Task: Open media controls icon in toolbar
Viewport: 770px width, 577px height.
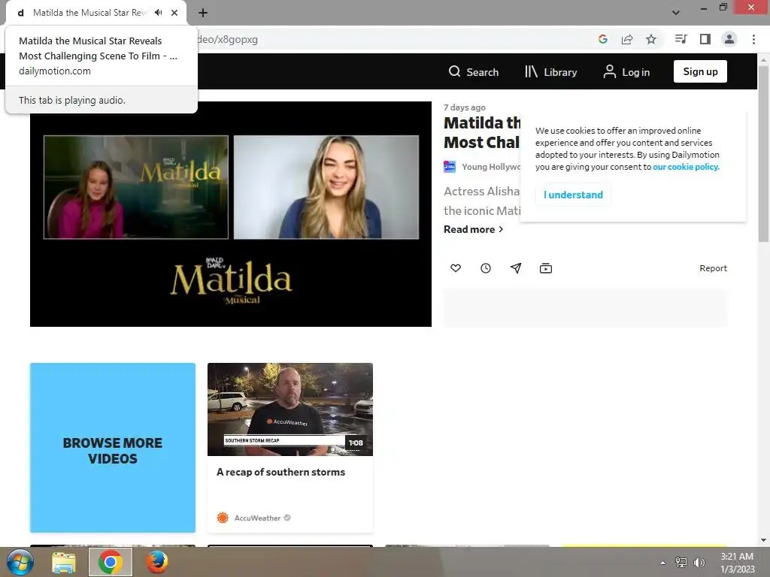Action: click(681, 39)
